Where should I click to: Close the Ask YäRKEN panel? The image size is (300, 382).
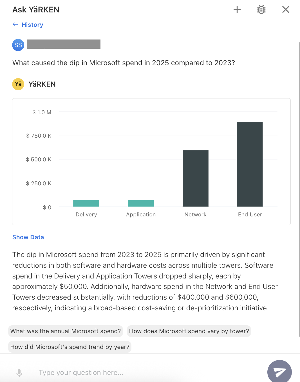click(286, 10)
